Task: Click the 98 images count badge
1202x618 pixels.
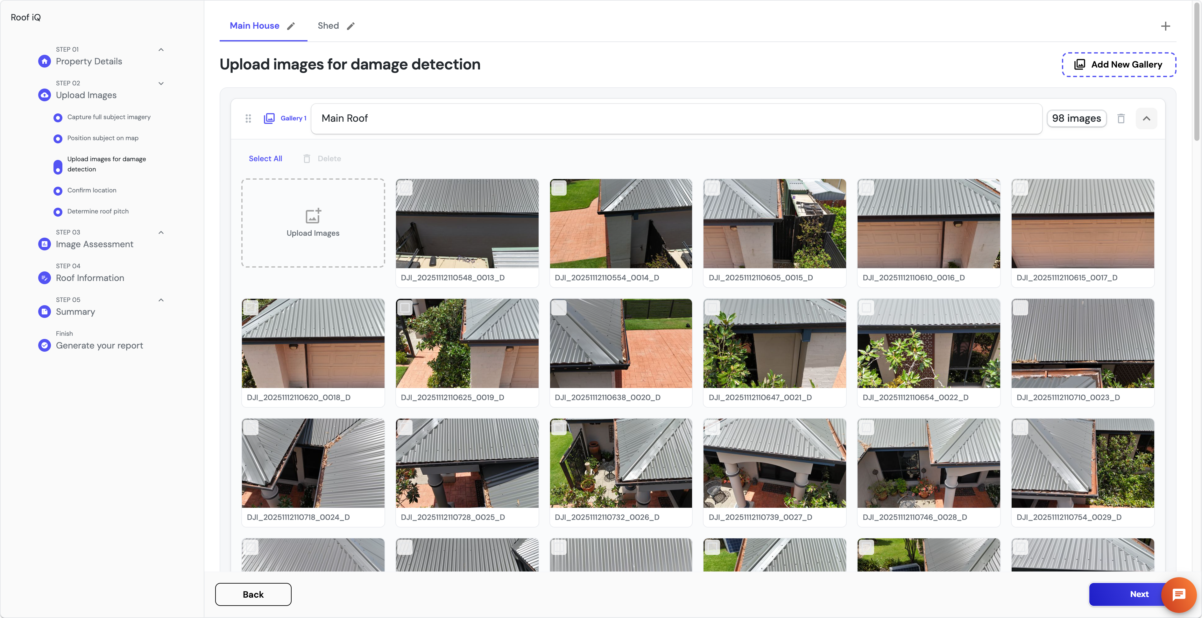Action: (1076, 119)
